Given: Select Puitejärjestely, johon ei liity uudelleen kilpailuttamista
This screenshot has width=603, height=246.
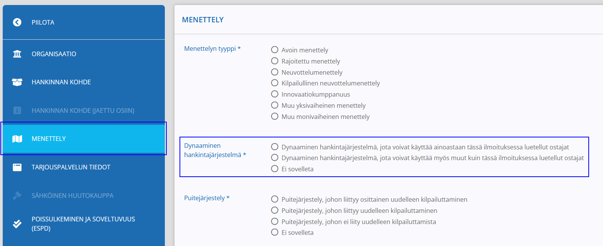Looking at the screenshot, I should point(275,221).
